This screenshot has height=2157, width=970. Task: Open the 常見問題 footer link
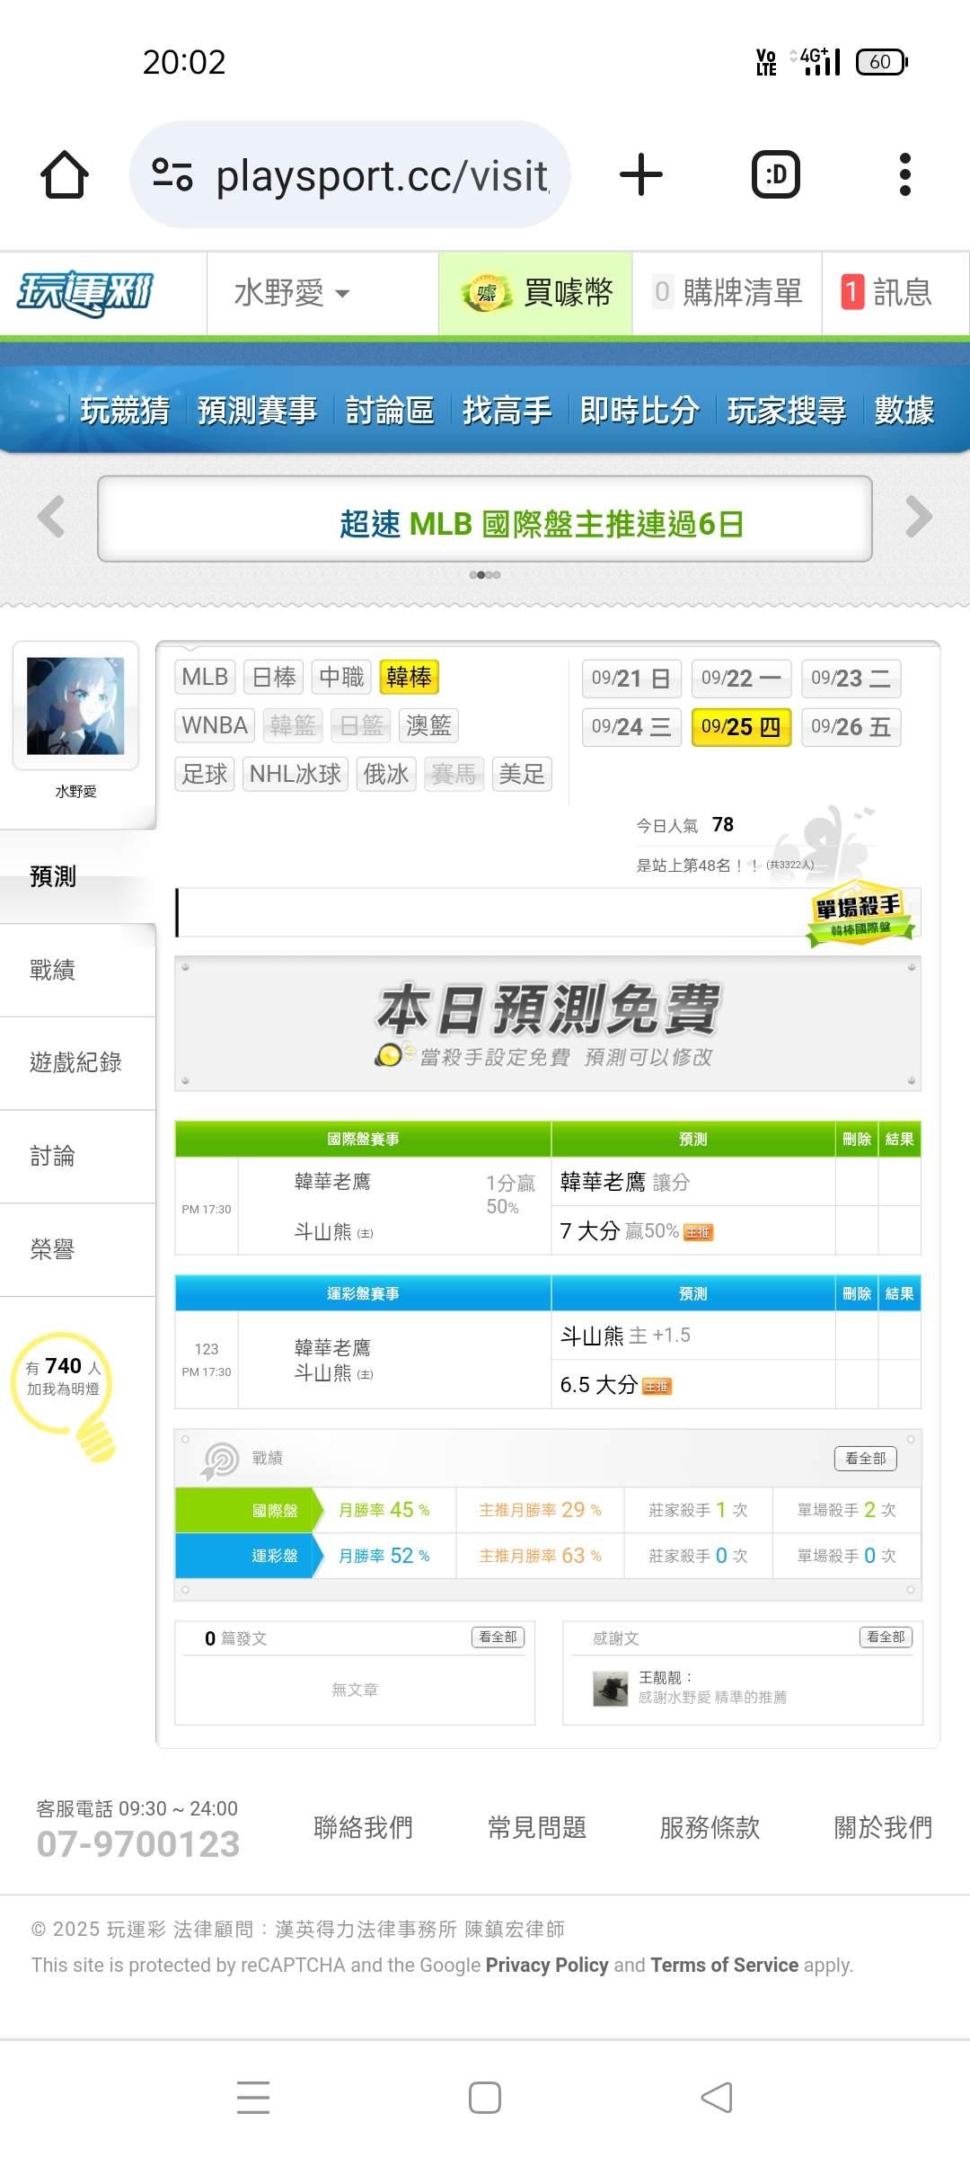(x=536, y=1827)
